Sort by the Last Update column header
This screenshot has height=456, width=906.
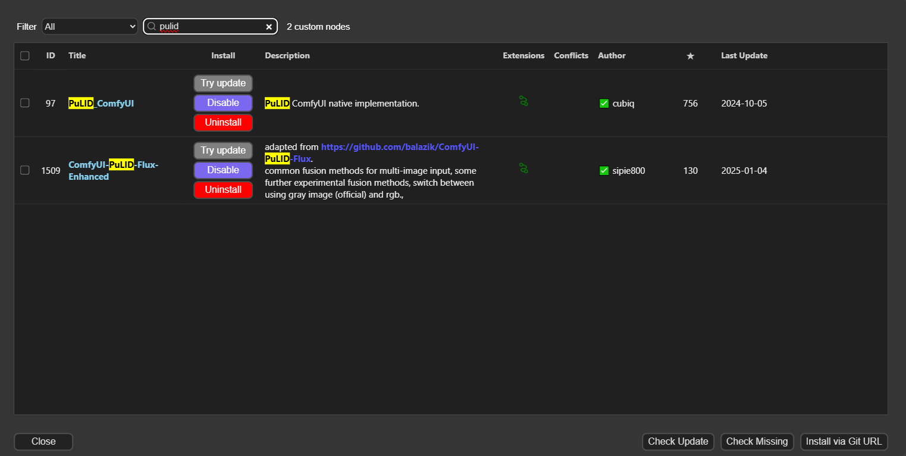tap(744, 56)
